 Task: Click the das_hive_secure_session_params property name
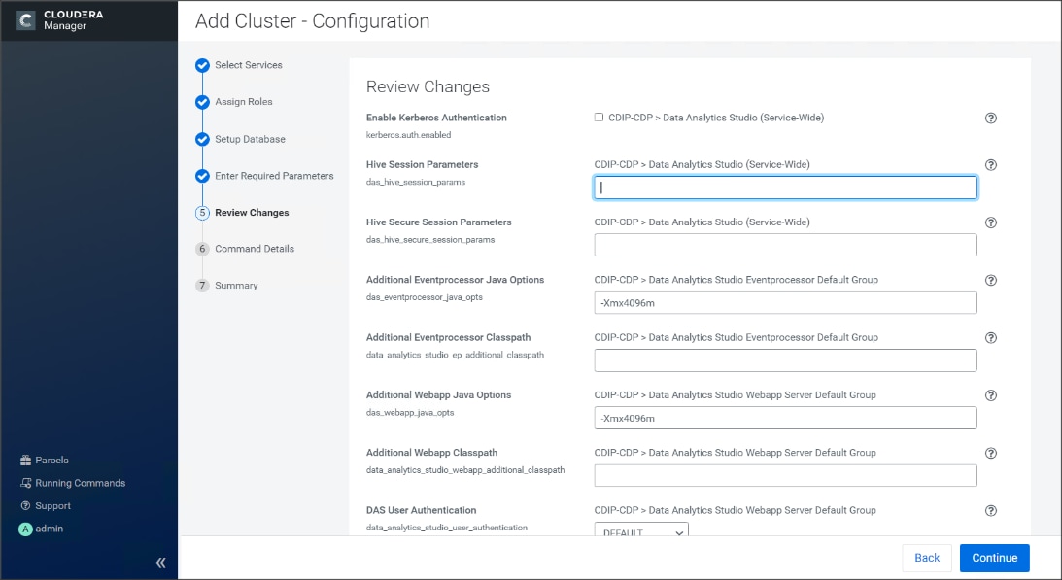430,239
